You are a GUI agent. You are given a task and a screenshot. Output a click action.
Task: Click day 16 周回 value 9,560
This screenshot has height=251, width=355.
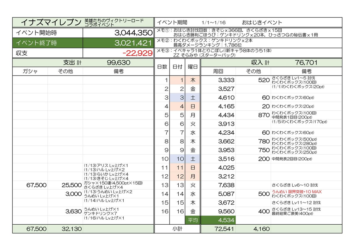coord(226,211)
